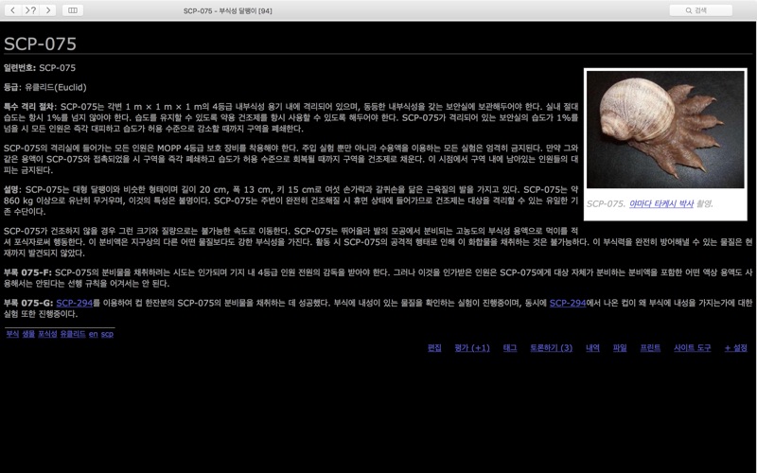757x473 pixels.
Task: Open second SCP-294 link near paragraph end
Action: [568, 303]
